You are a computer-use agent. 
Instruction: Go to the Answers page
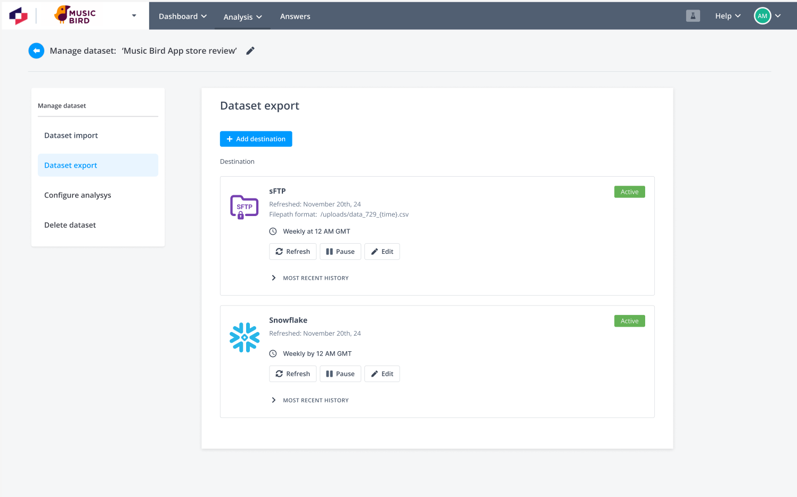[x=295, y=16]
